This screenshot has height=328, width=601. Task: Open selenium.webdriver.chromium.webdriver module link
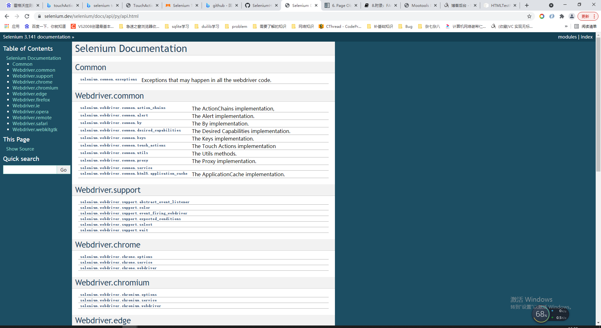(121, 306)
